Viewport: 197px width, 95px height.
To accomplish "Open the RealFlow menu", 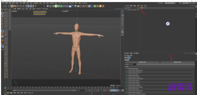I will coord(85,3).
